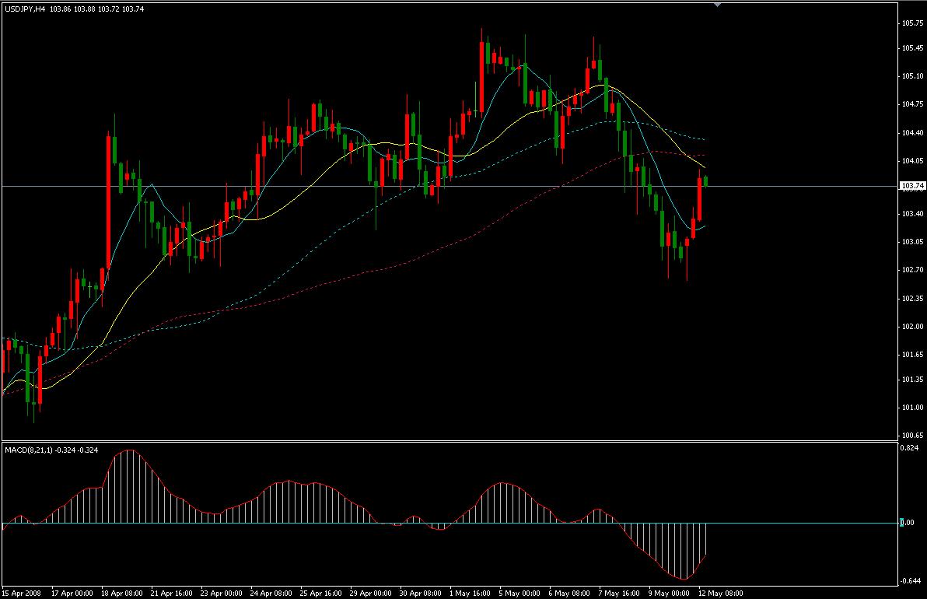Click the 104.40 price axis label

pyautogui.click(x=912, y=133)
